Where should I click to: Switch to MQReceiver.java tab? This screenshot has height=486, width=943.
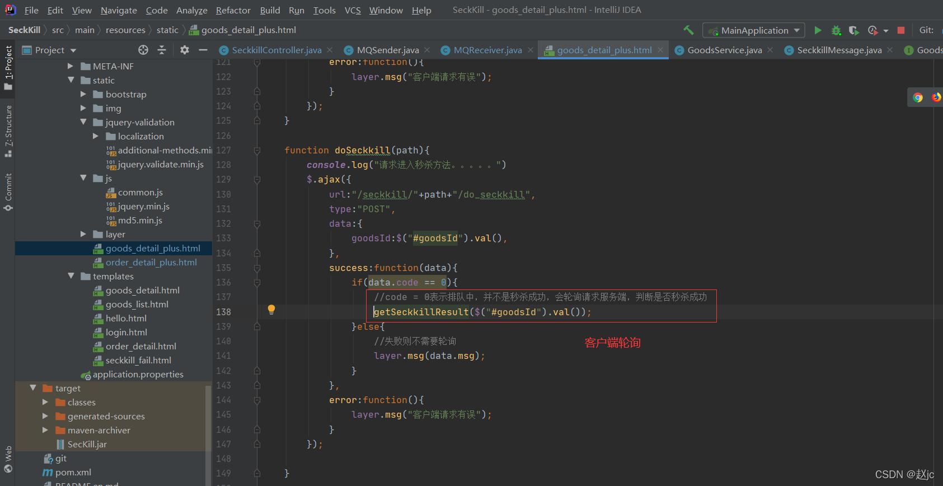tap(487, 50)
